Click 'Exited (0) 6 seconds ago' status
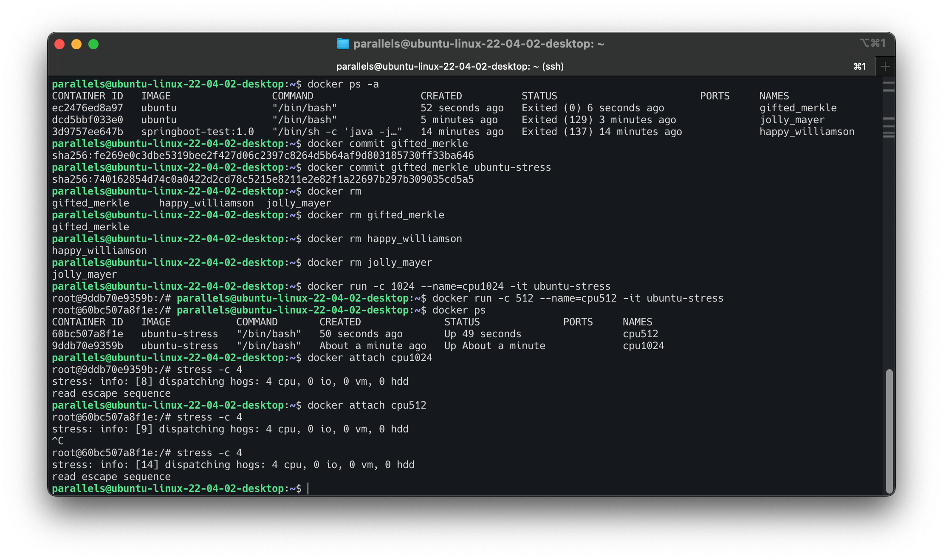 point(593,108)
